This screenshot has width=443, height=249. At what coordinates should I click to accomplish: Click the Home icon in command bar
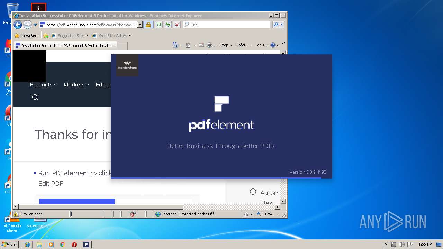click(x=175, y=45)
